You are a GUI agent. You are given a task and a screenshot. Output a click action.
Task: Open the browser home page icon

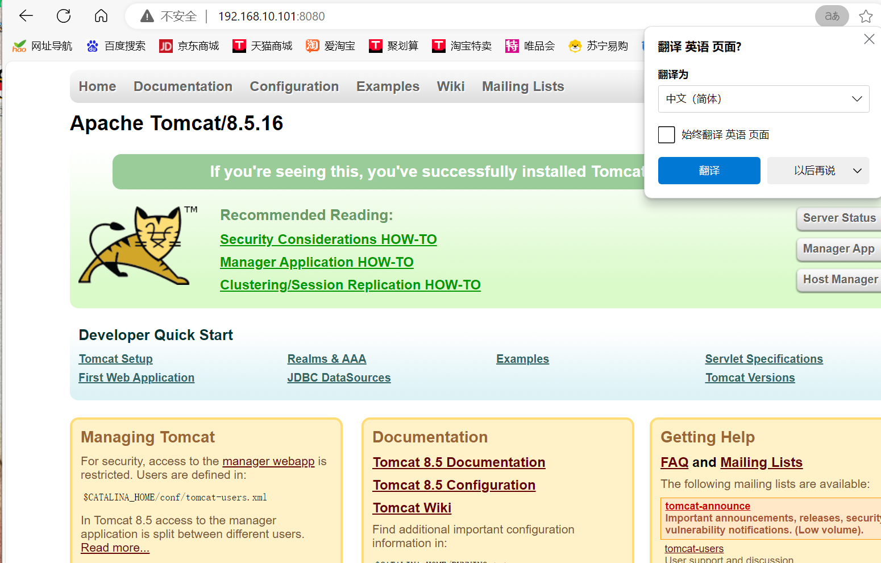(x=101, y=16)
